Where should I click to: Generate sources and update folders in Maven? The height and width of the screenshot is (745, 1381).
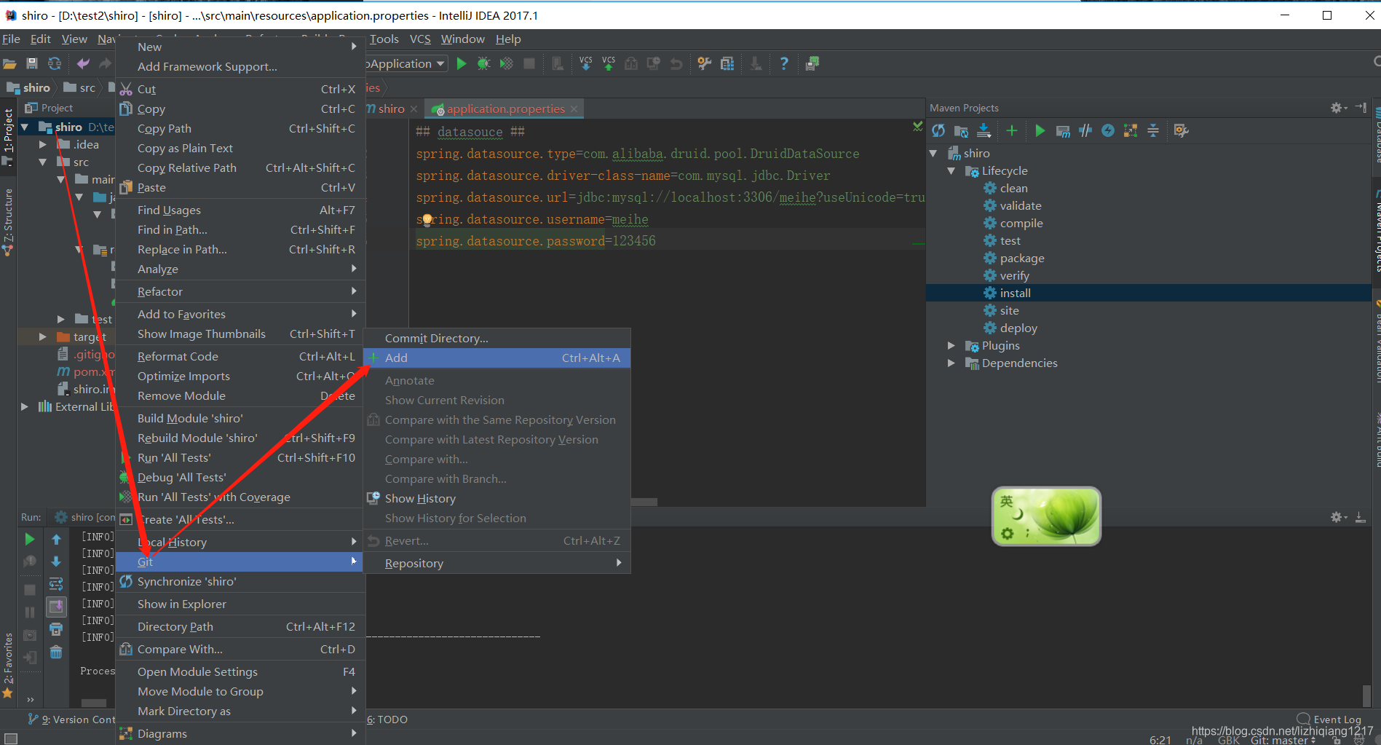pos(961,130)
